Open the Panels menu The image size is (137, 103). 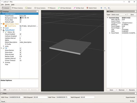7,5
